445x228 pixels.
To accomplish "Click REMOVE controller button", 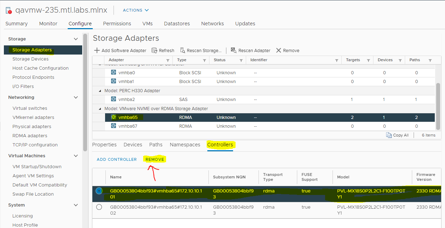I will point(155,159).
